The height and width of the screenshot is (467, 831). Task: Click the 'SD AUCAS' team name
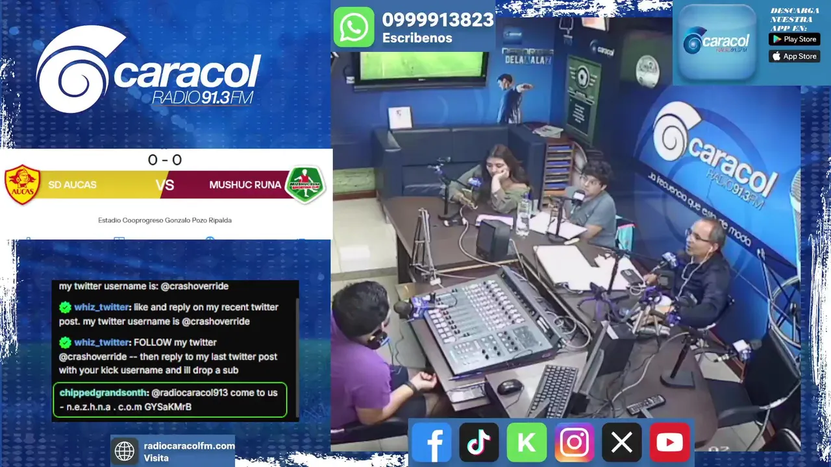(x=72, y=185)
